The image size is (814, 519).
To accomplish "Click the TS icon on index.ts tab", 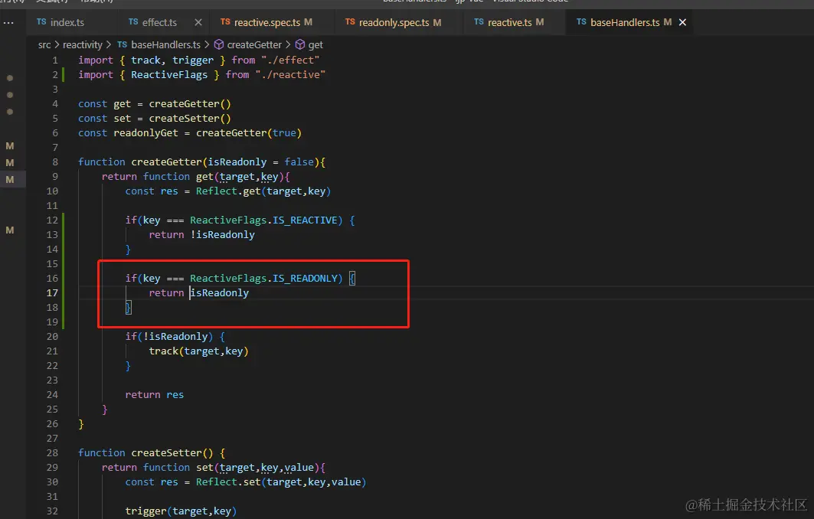I will click(41, 21).
